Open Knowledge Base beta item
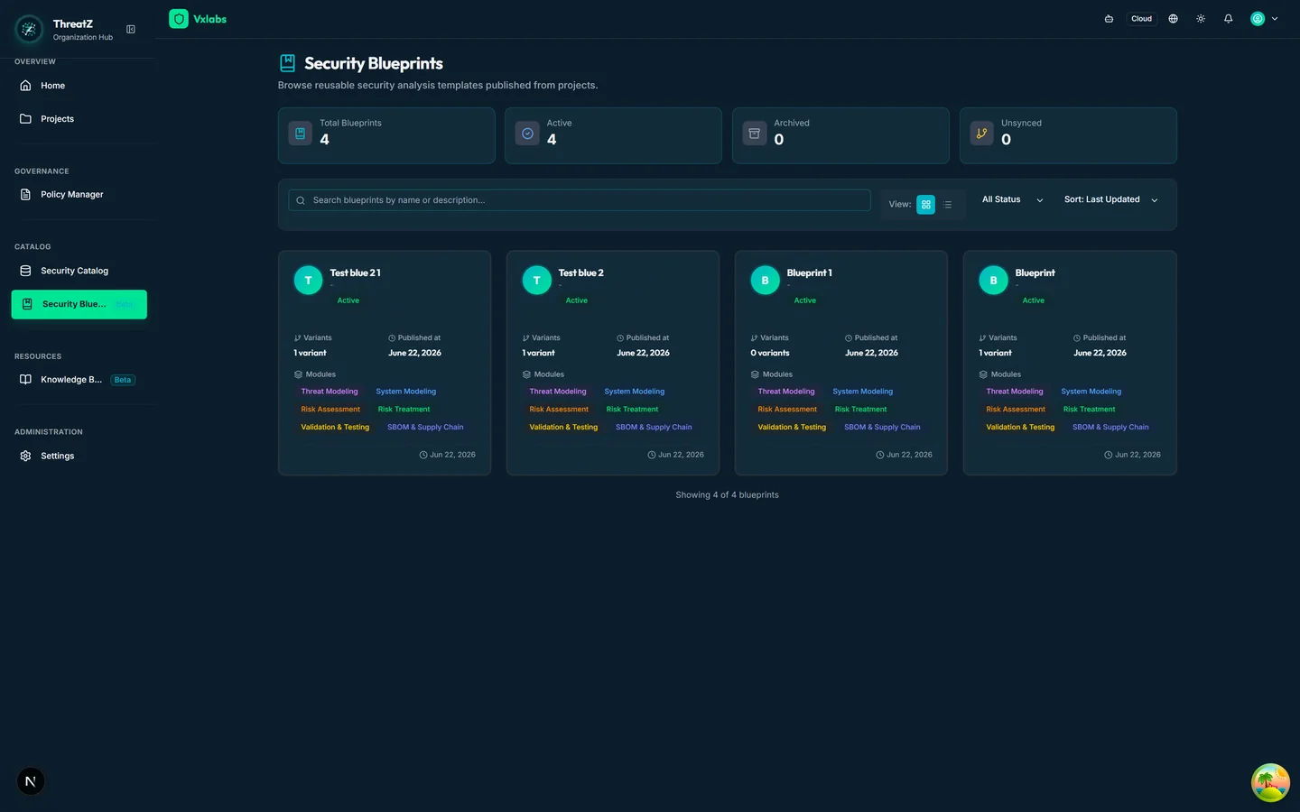The height and width of the screenshot is (812, 1300). click(x=79, y=380)
